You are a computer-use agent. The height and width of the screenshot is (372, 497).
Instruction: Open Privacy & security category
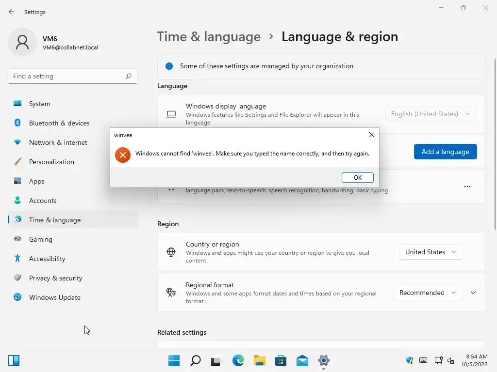point(73,278)
